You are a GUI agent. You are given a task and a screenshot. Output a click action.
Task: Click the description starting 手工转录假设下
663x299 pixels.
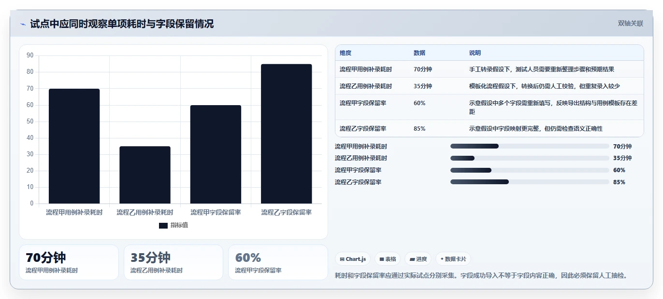click(542, 69)
